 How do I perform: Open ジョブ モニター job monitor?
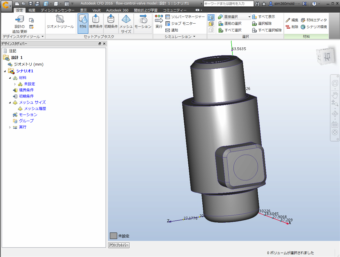pos(181,23)
